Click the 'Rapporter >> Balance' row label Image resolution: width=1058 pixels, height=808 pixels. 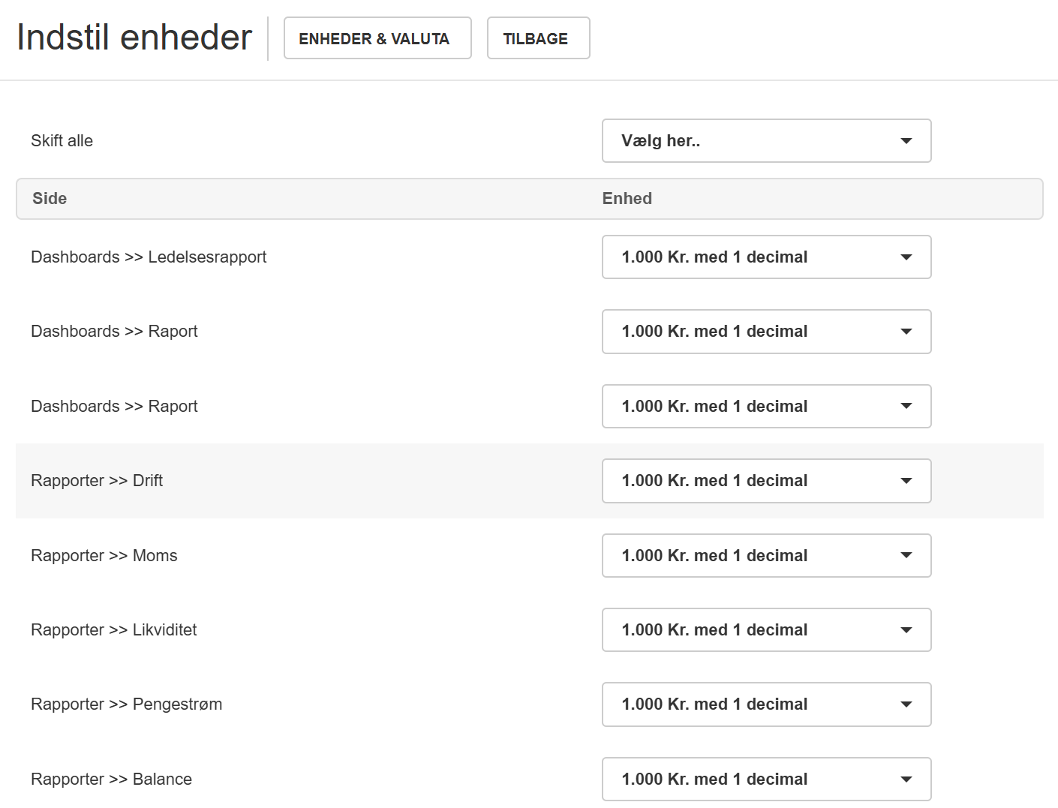111,779
